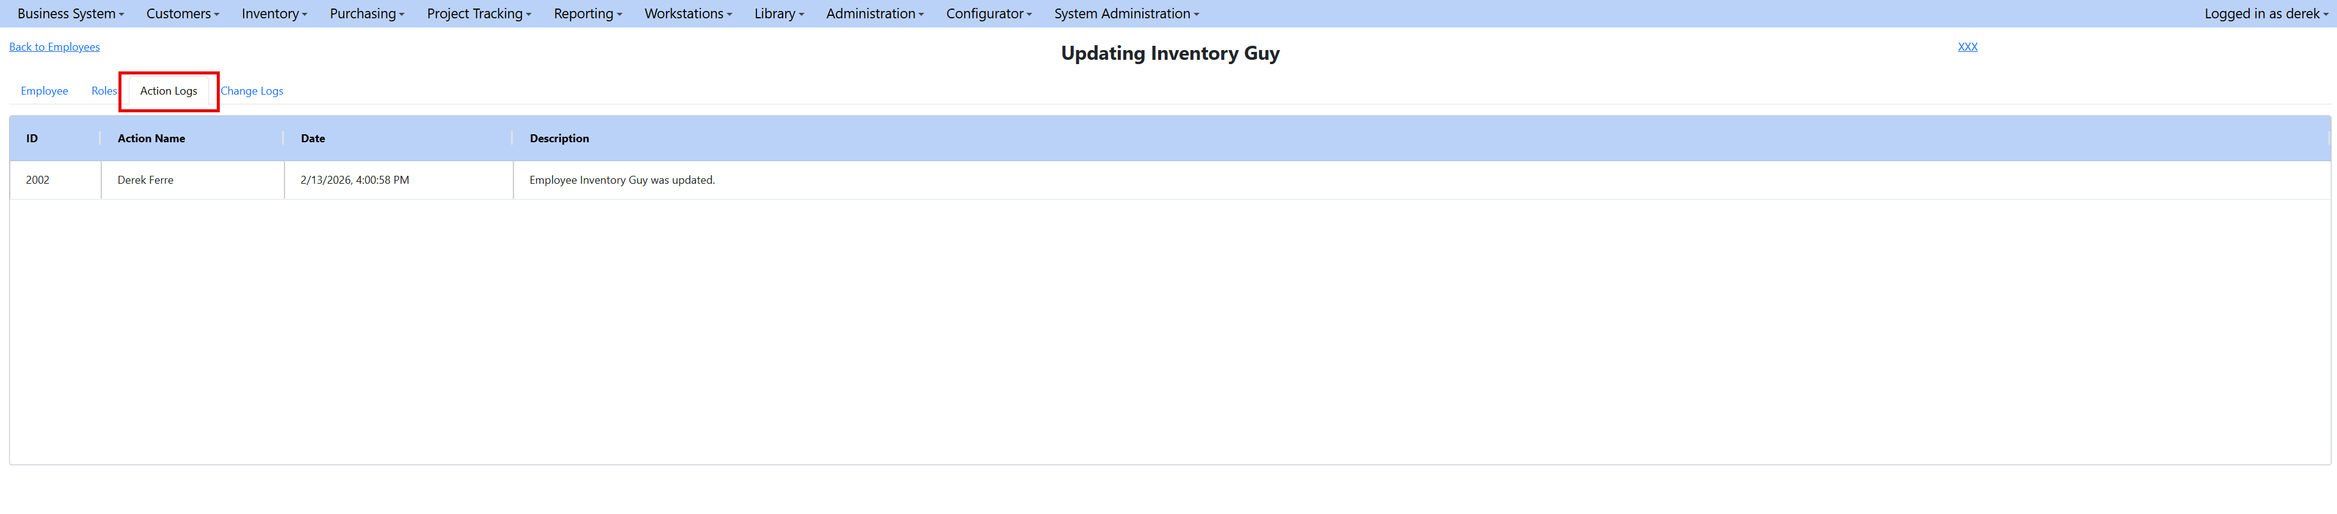Click the XXX link
Viewport: 2337px width, 514px height.
pos(1967,47)
